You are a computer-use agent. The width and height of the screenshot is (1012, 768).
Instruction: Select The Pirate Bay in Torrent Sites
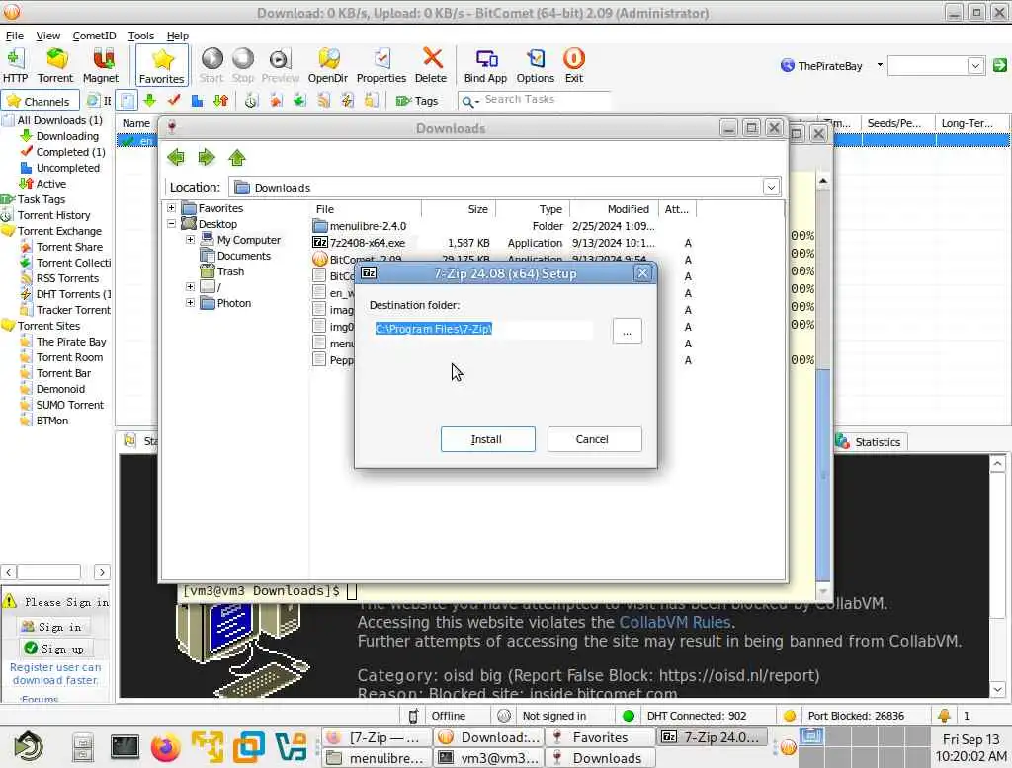tap(63, 342)
